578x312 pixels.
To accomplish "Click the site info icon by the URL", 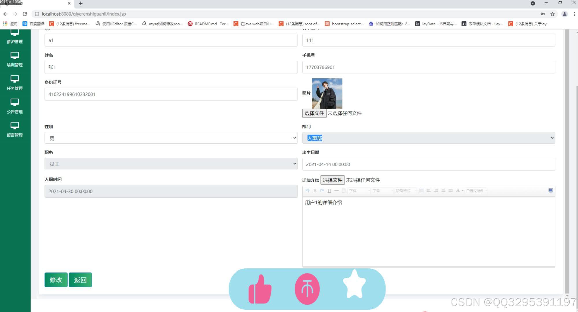I will point(37,14).
